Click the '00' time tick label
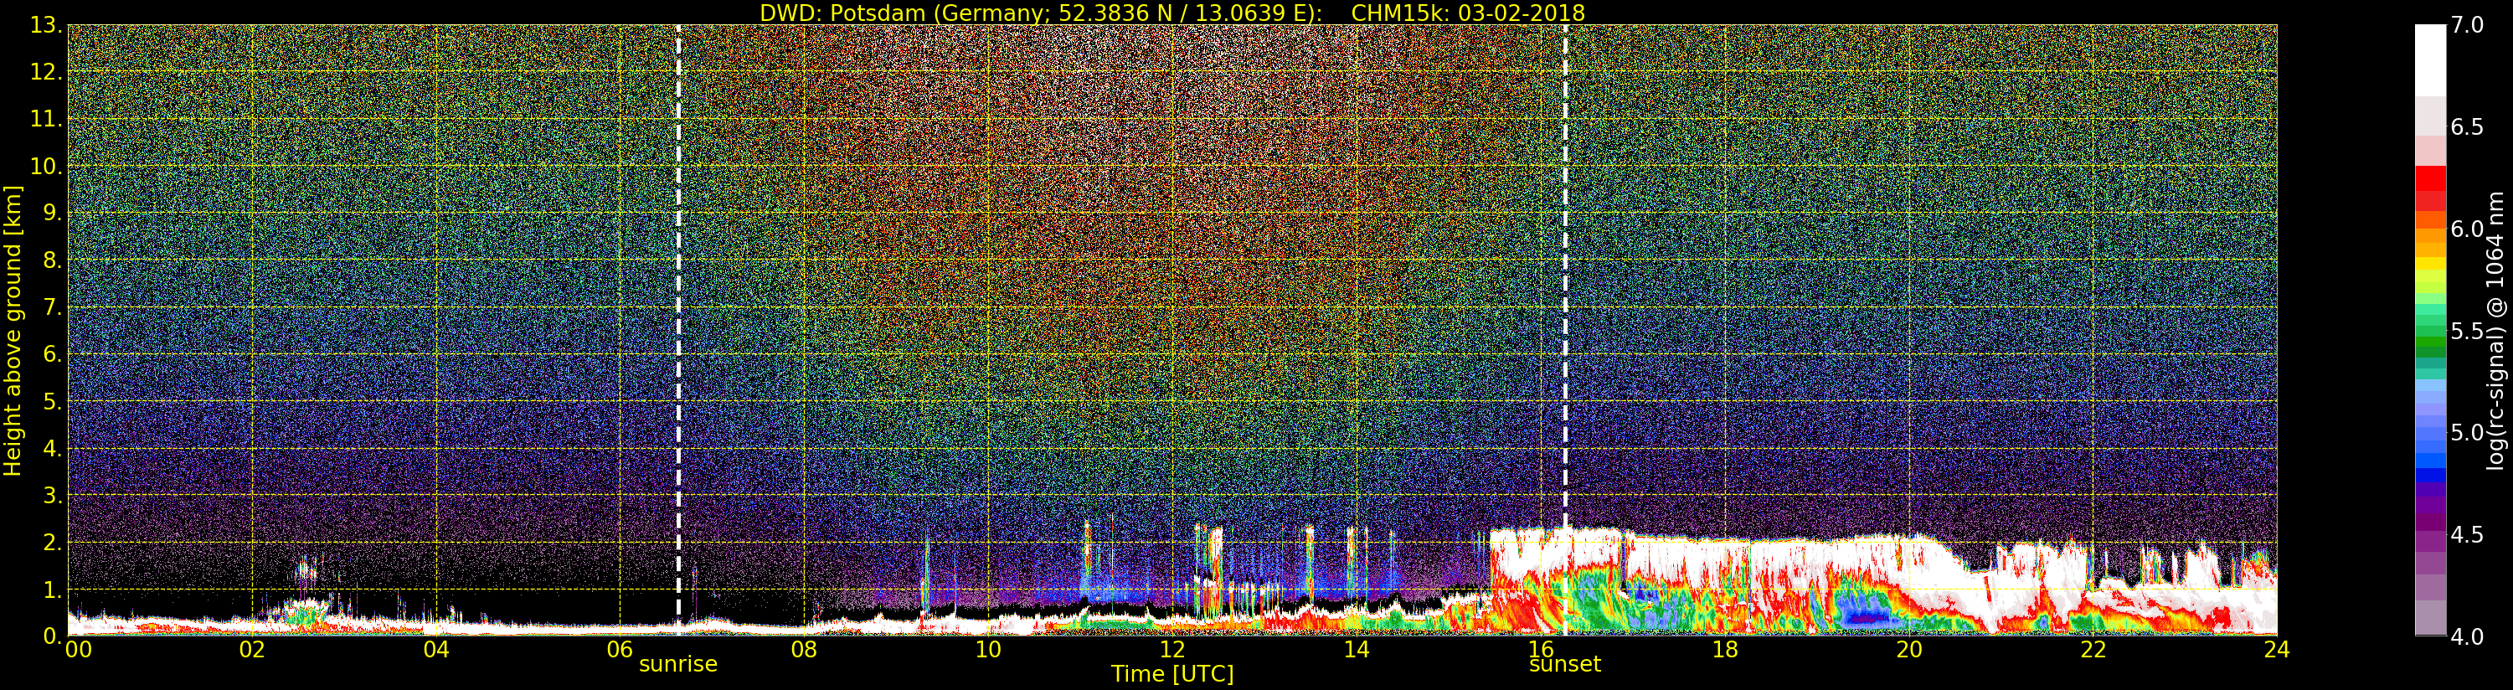This screenshot has width=2513, height=690. pyautogui.click(x=78, y=649)
